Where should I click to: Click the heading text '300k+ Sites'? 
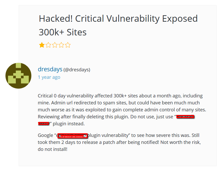pyautogui.click(x=63, y=32)
